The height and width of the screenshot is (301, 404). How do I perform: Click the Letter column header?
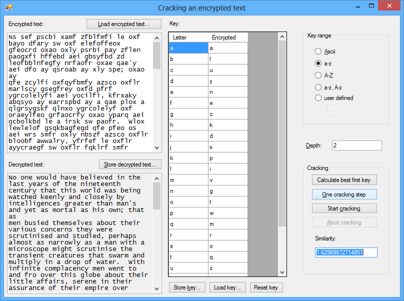click(x=188, y=37)
